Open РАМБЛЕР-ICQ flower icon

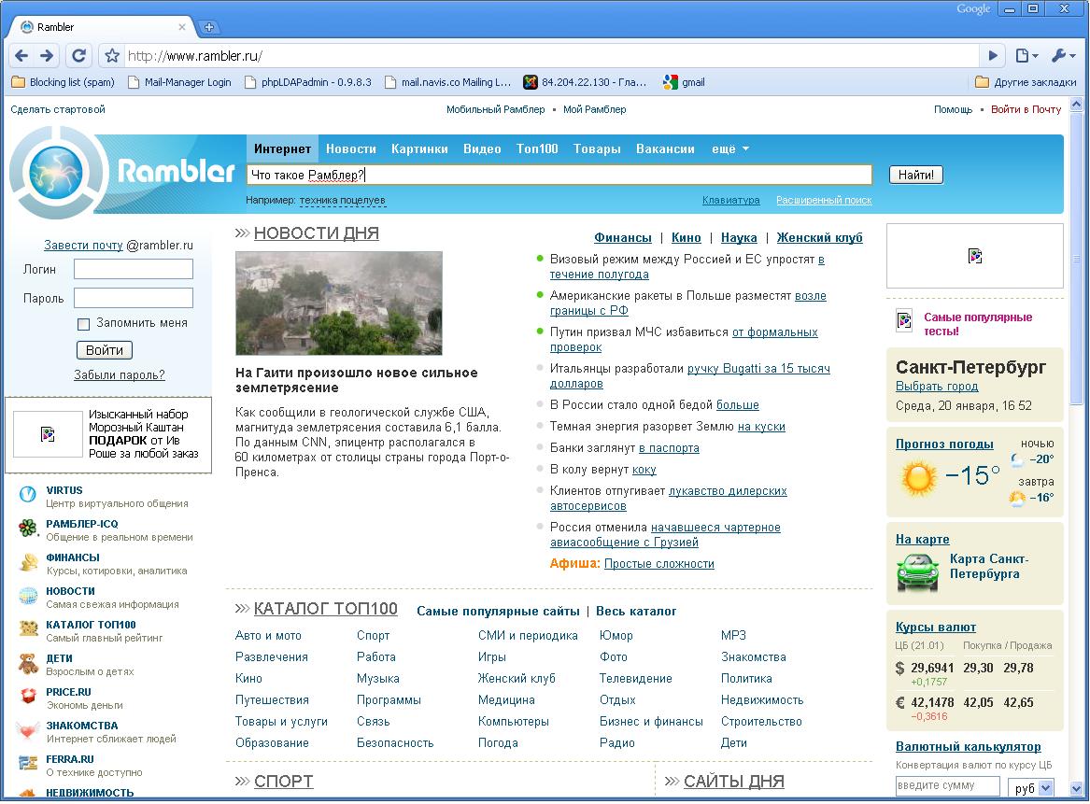[28, 529]
